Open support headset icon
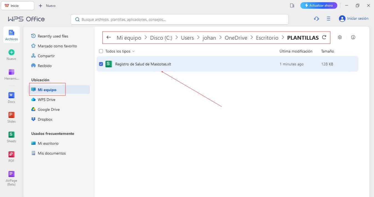Viewport: 374px width, 197px height. tap(316, 19)
